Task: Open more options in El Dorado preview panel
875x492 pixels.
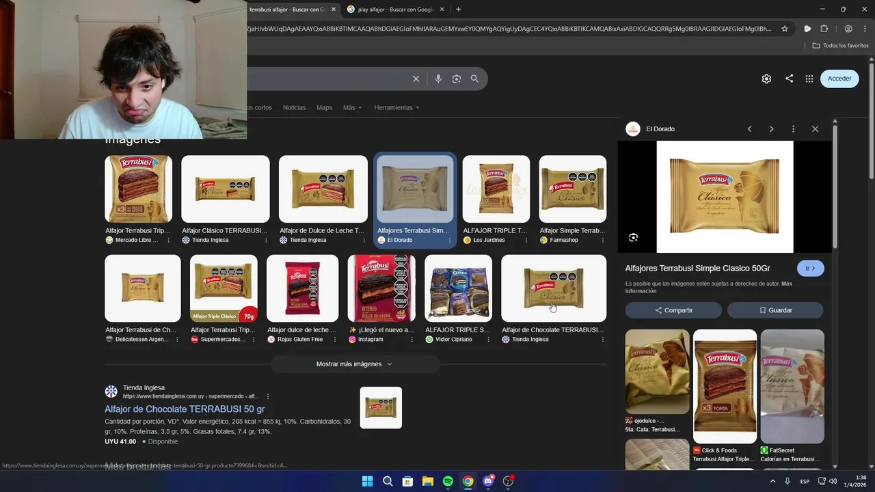Action: tap(793, 129)
